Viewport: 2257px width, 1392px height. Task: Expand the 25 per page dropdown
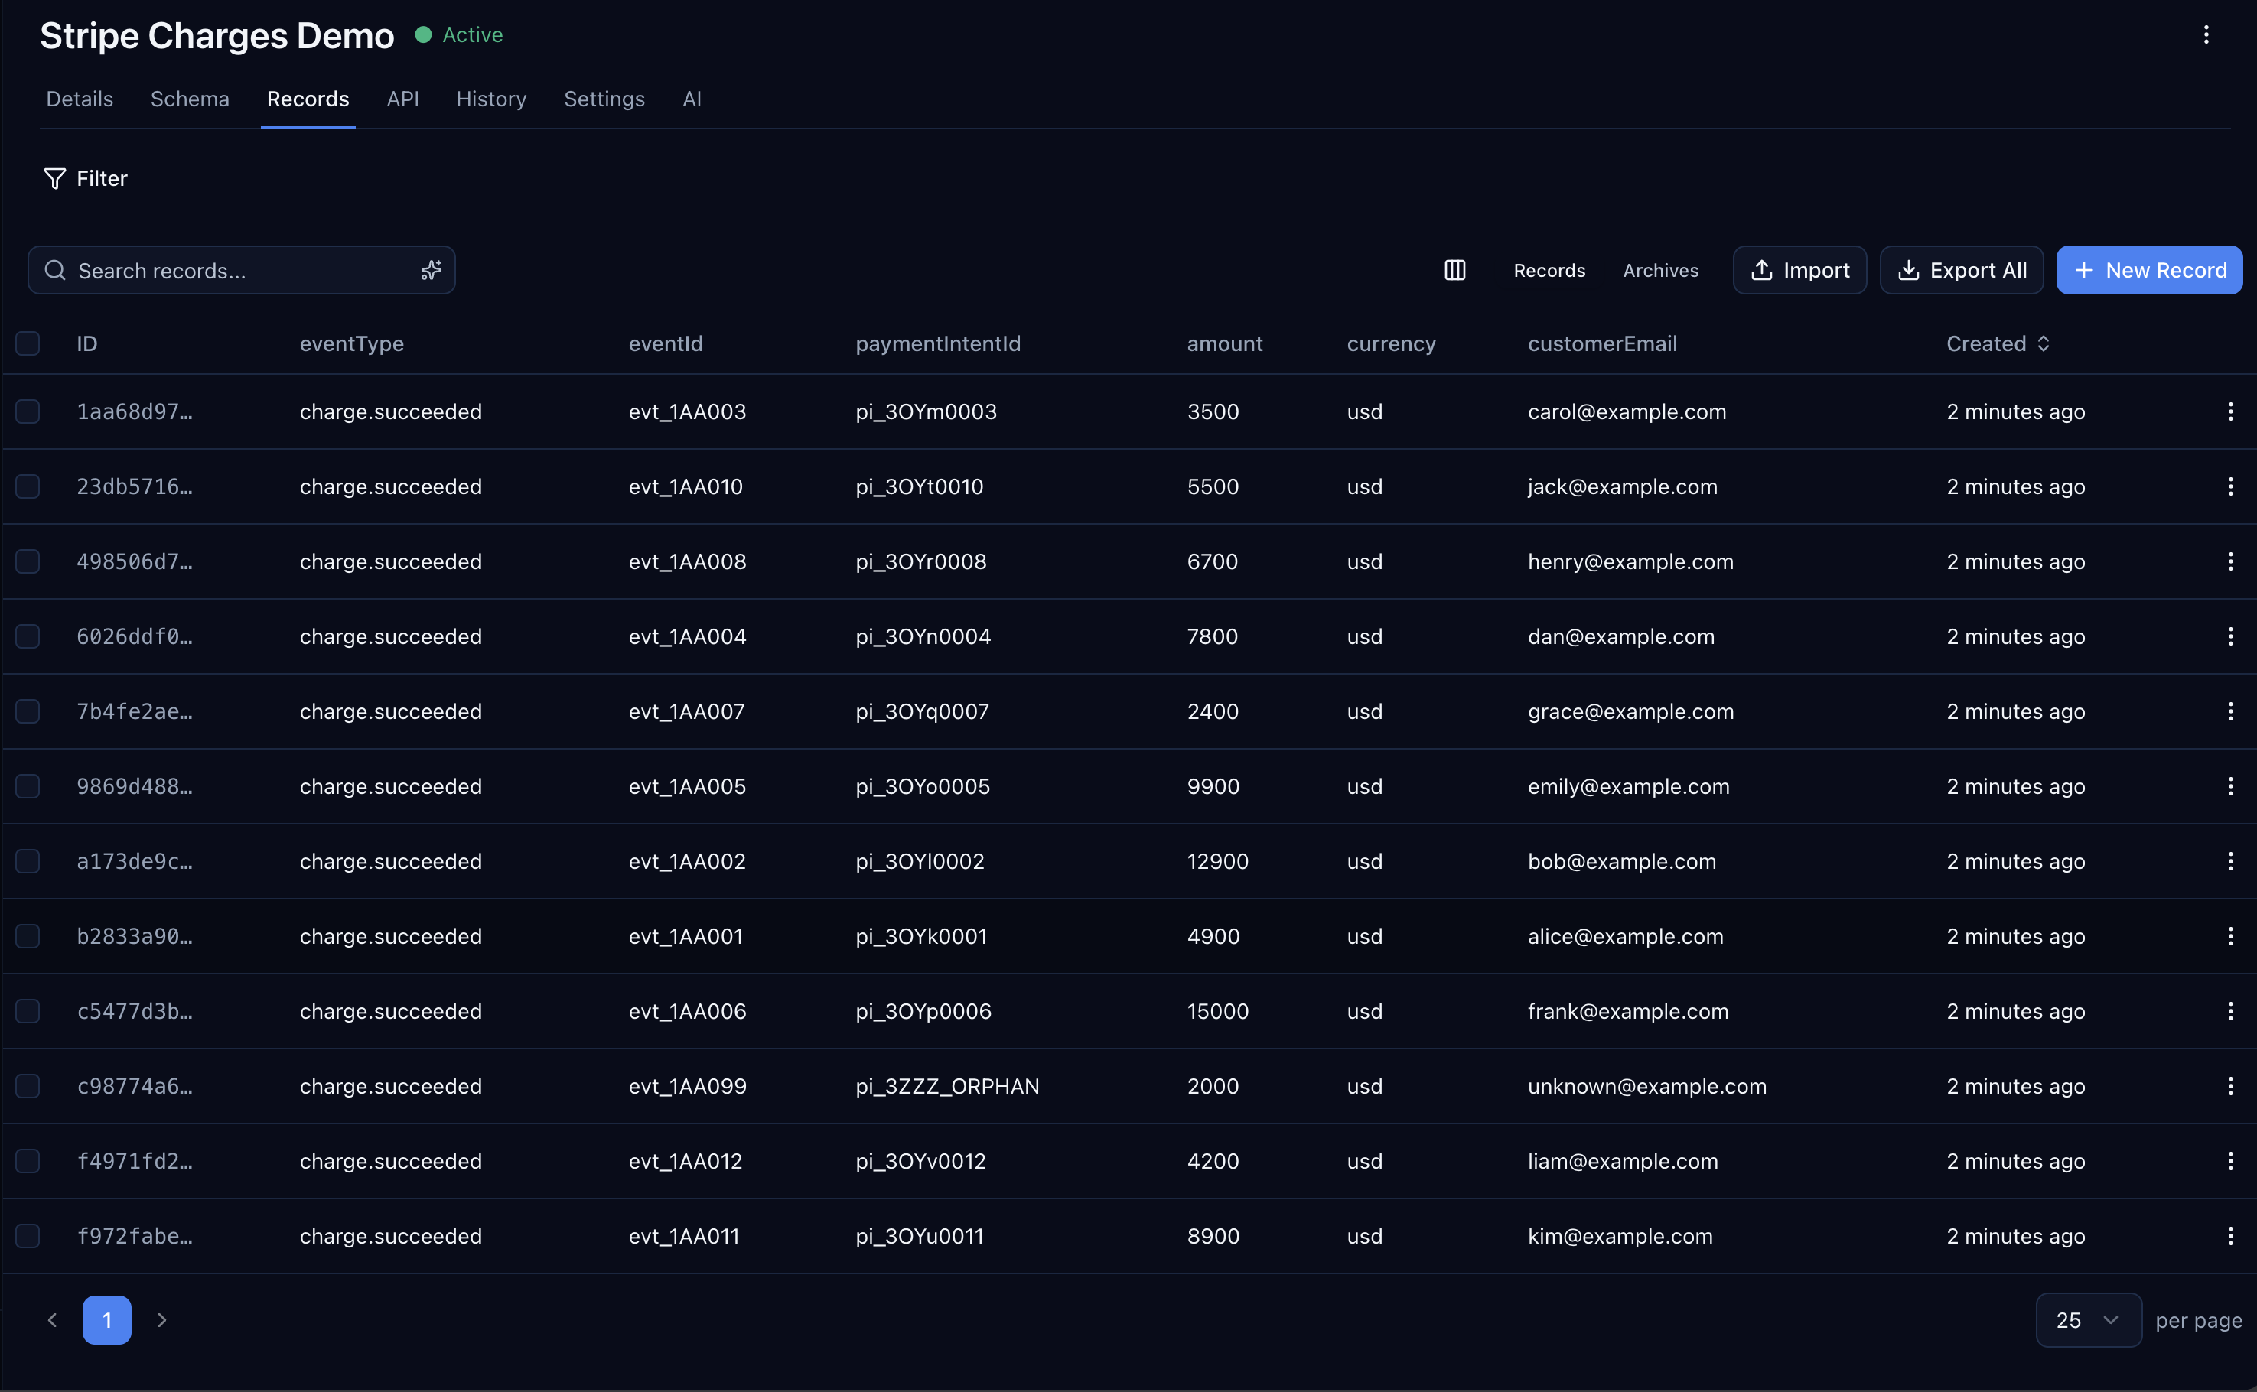point(2088,1320)
